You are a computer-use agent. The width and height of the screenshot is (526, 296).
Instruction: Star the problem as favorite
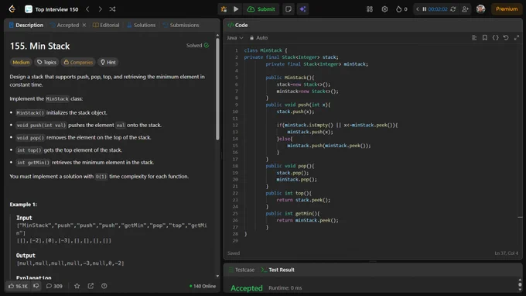(77, 286)
